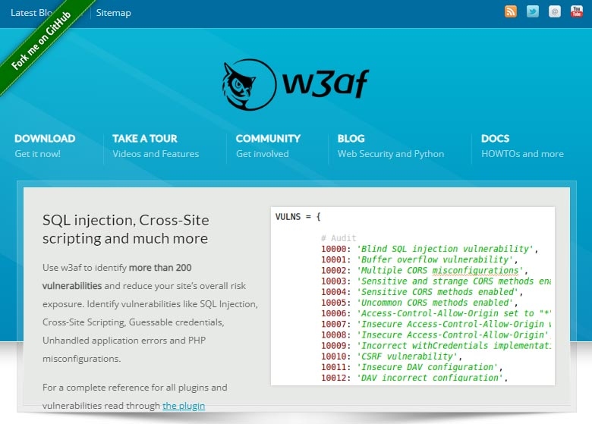Click the email @ icon
Image resolution: width=592 pixels, height=424 pixels.
tap(555, 11)
